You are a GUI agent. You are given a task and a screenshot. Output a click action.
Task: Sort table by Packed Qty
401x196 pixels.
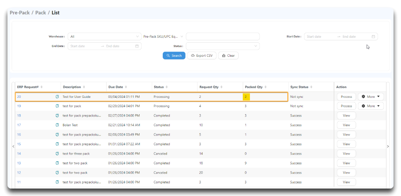click(x=266, y=87)
